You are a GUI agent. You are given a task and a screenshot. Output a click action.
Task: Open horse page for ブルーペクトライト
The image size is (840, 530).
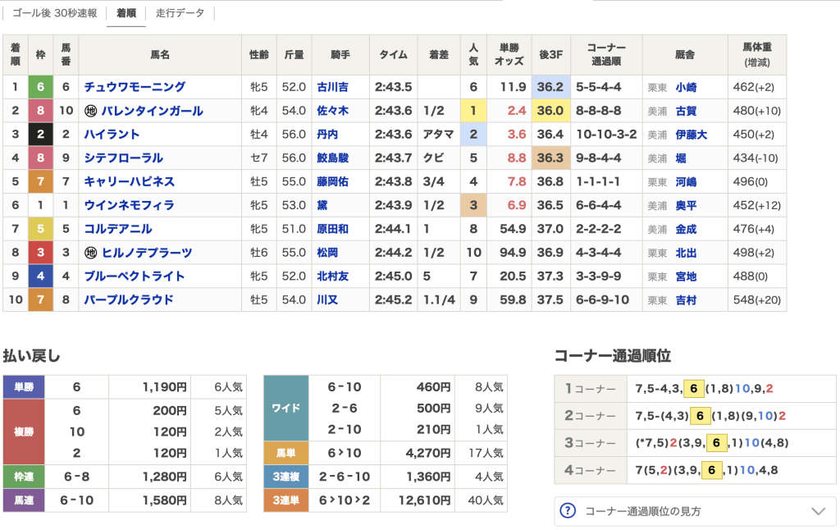click(135, 276)
